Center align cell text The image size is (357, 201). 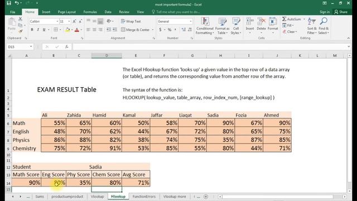click(94, 30)
